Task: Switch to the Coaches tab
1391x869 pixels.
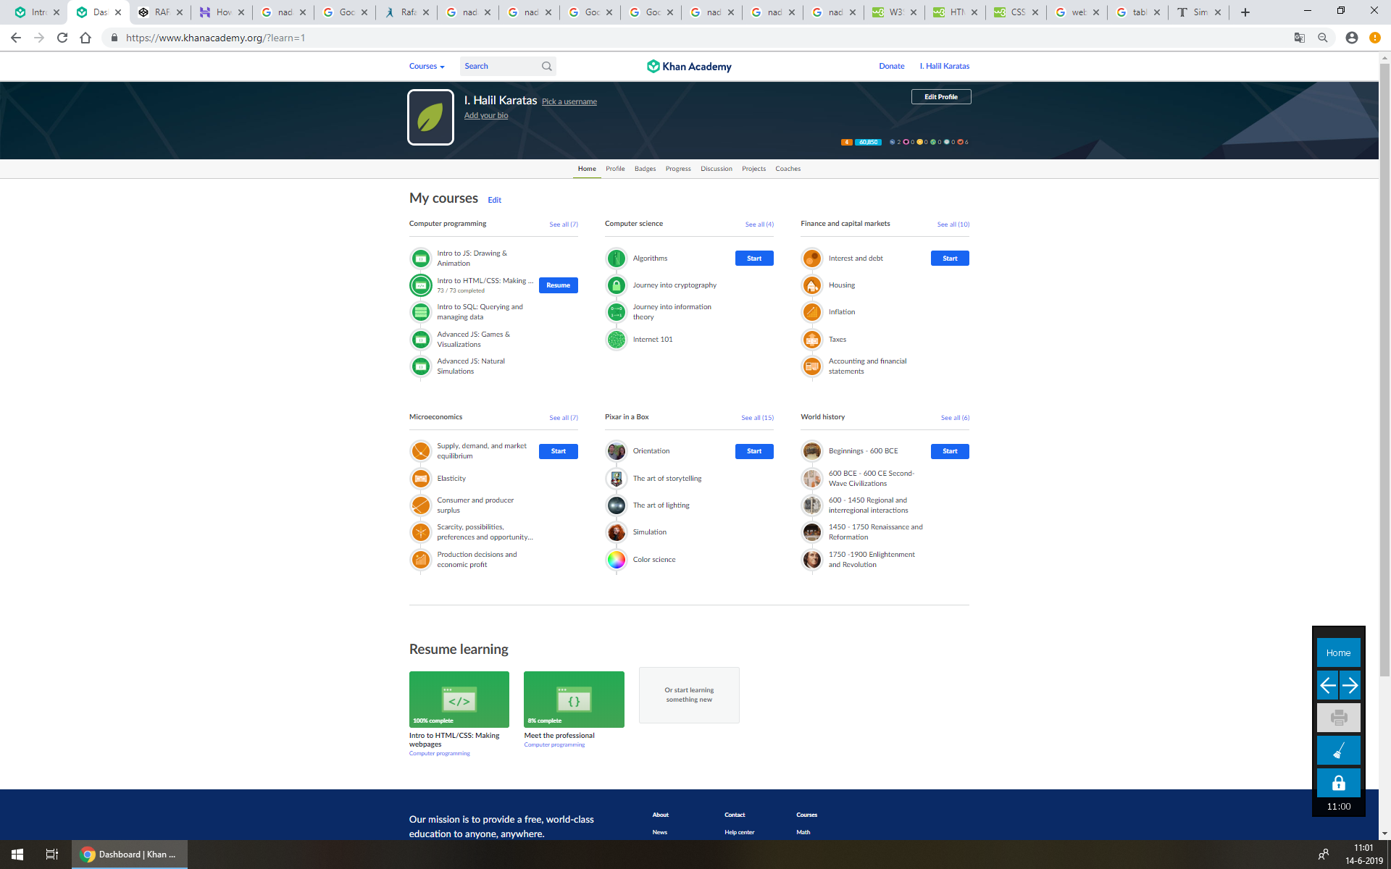Action: (x=788, y=169)
